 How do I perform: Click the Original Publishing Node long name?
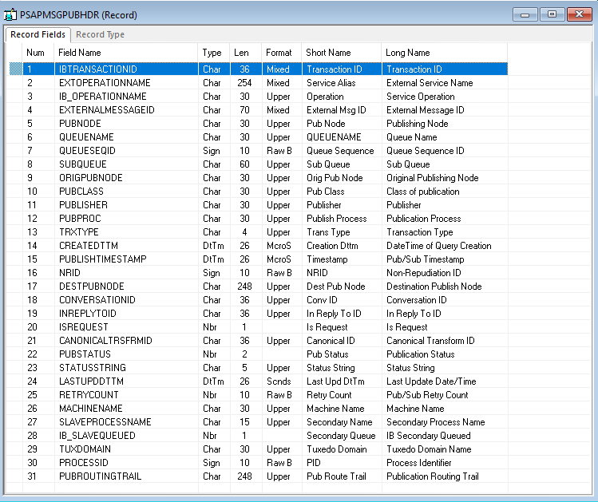432,178
